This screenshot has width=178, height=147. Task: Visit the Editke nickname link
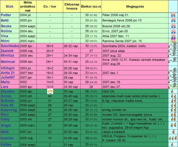click(x=6, y=144)
